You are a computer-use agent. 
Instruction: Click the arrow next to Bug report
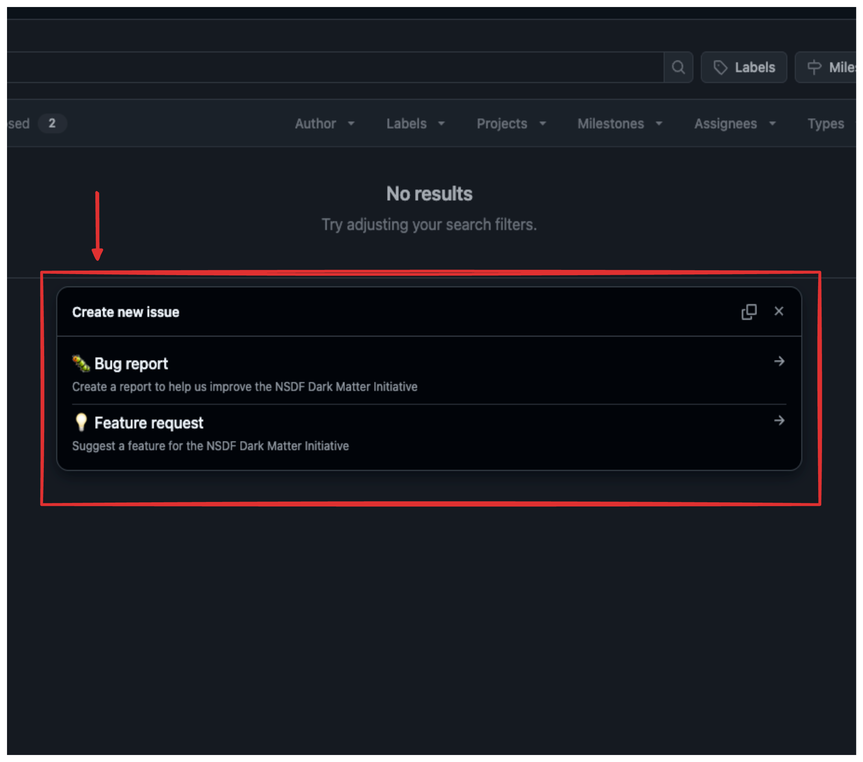[780, 361]
